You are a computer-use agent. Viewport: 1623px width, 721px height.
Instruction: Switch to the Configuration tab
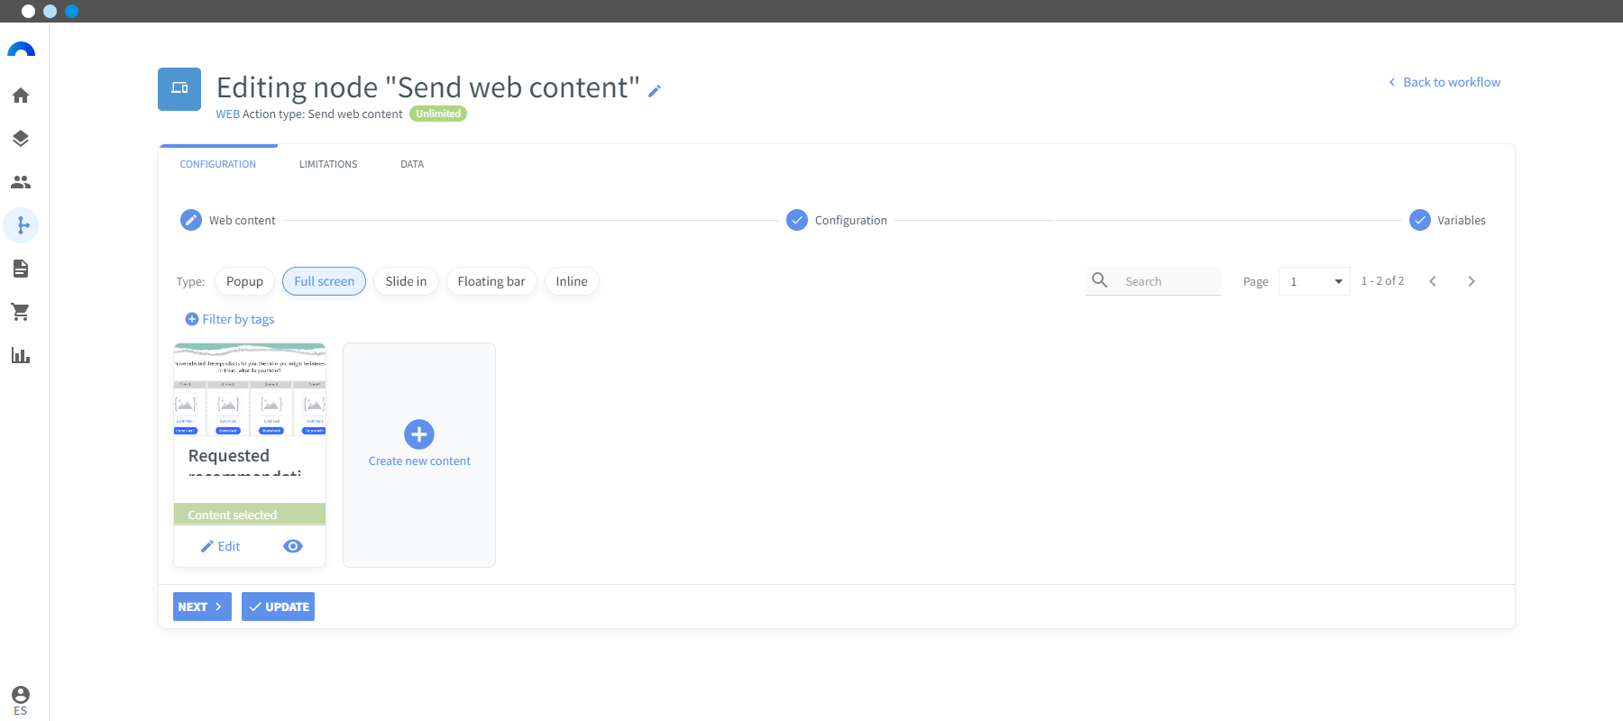point(218,164)
